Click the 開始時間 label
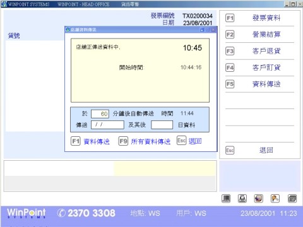Viewport: 303px width, 227px height. [x=132, y=67]
